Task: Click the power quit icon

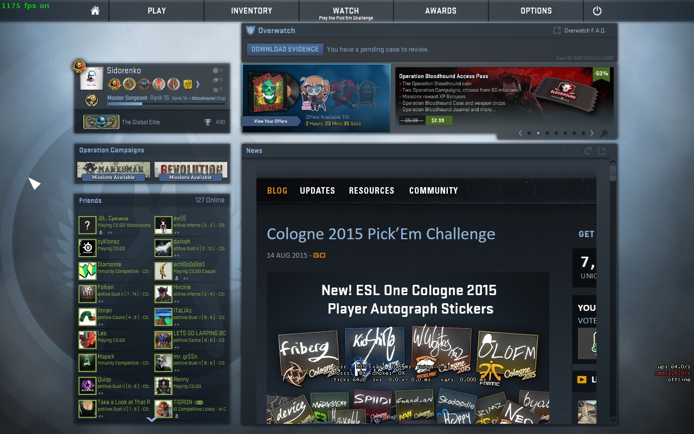Action: click(597, 10)
